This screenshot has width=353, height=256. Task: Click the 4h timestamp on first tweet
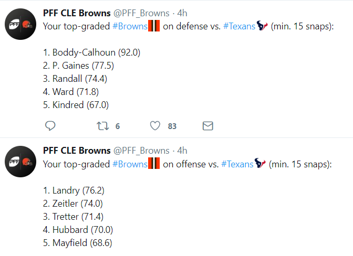[x=182, y=13]
